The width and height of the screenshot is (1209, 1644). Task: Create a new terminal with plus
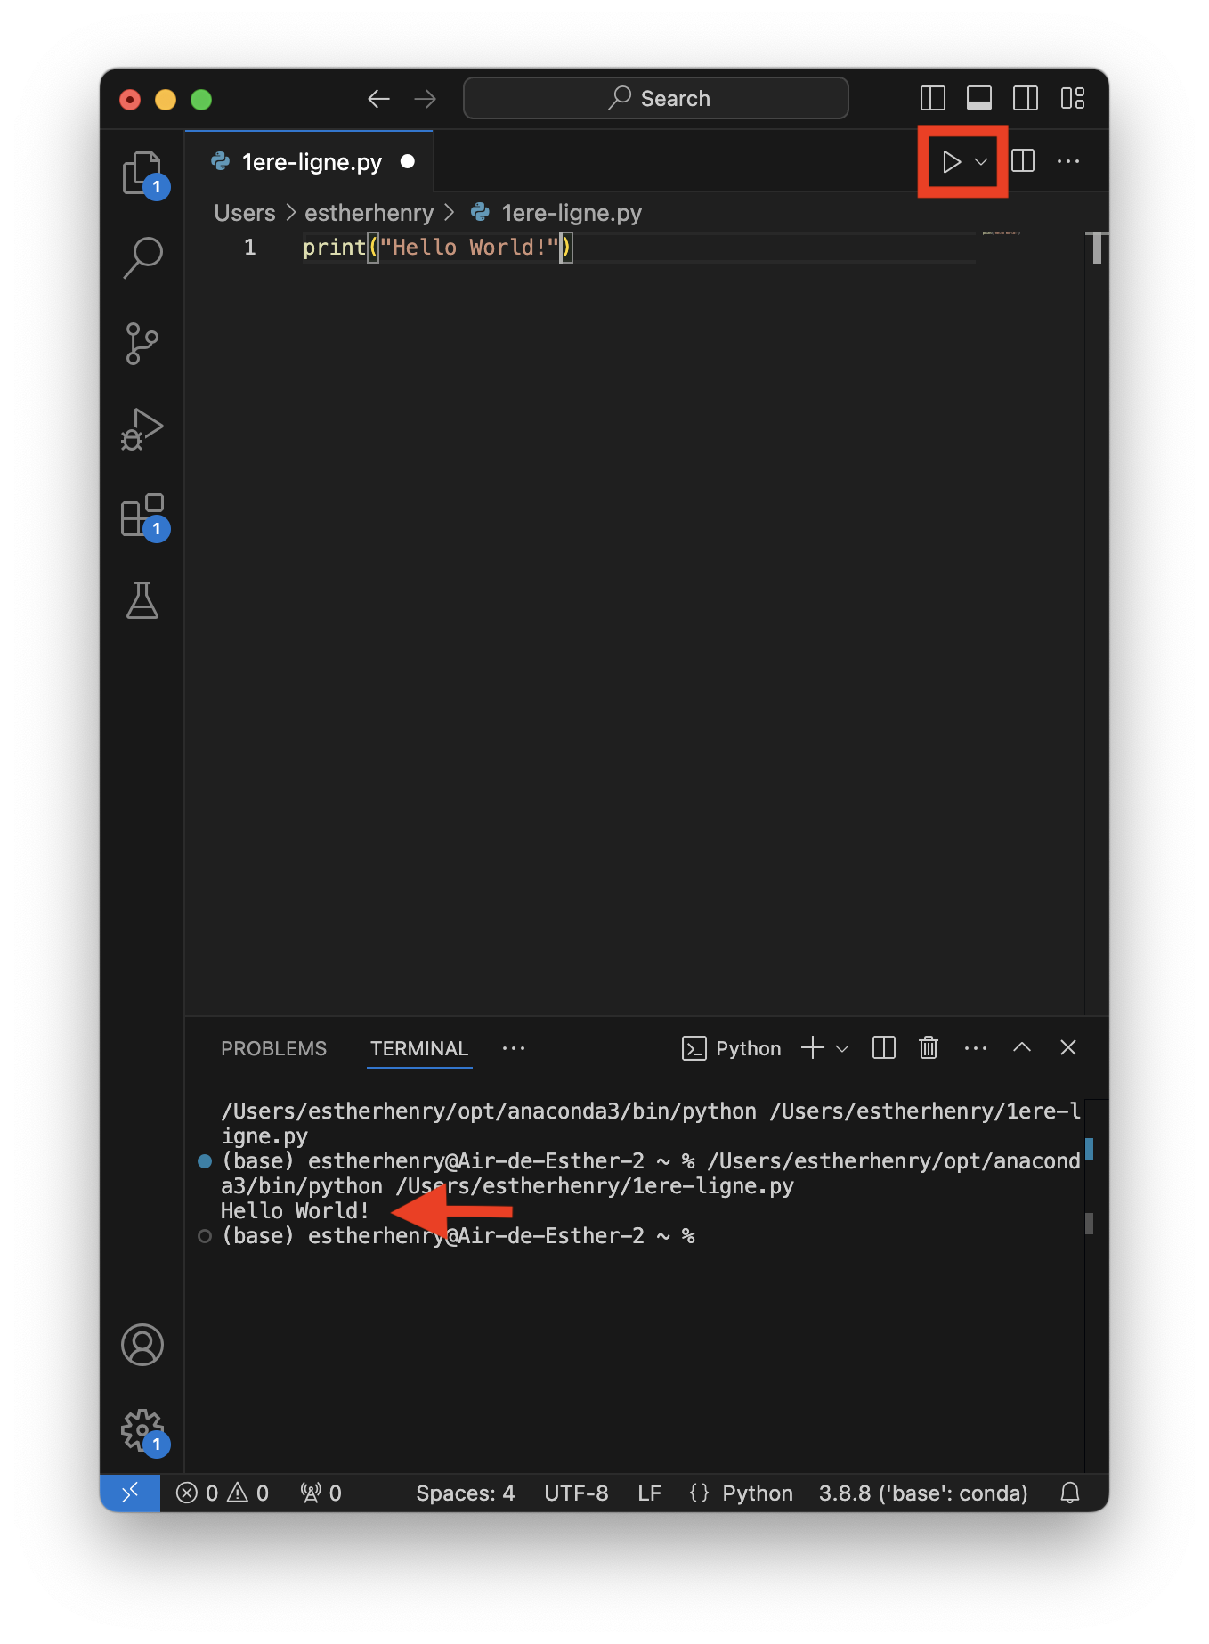click(813, 1048)
